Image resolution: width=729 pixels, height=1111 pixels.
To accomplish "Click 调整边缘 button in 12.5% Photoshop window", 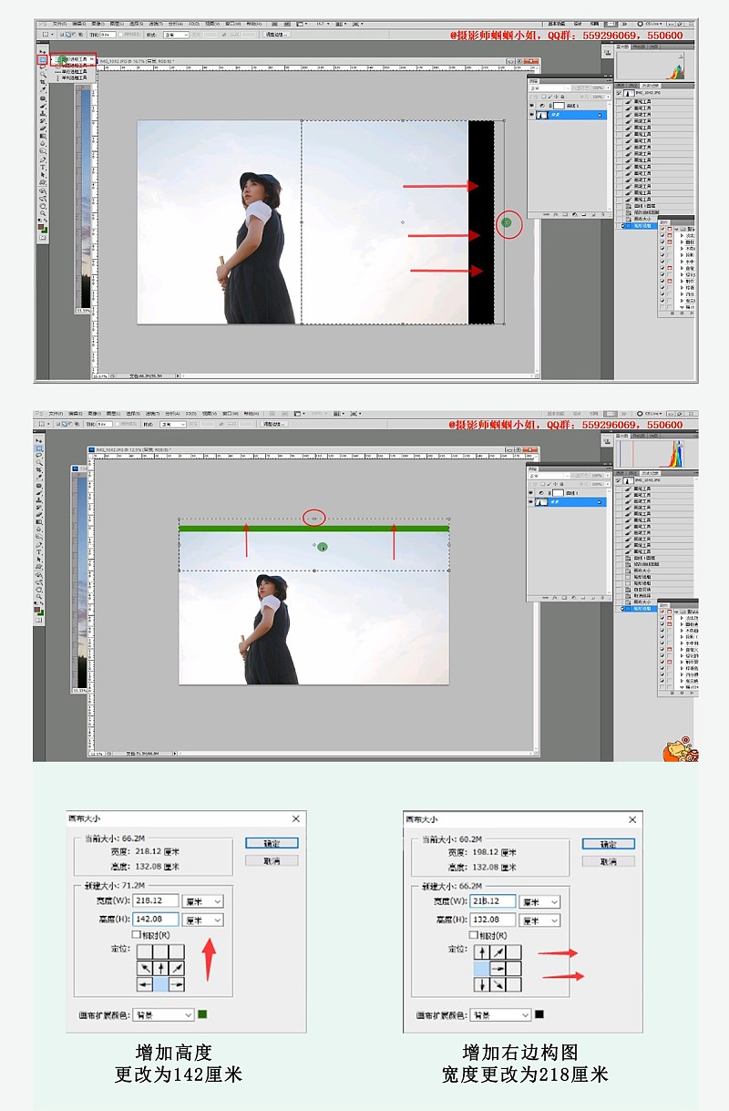I will coord(273,424).
